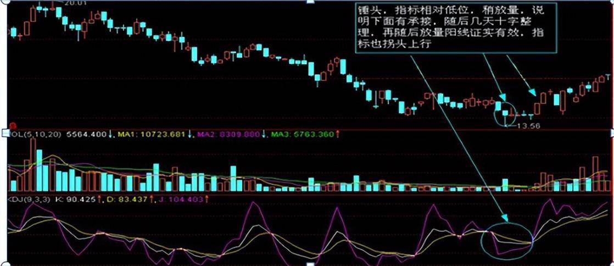Select the KDJ(9,3,3) indicator label
The image size is (614, 266).
tap(29, 200)
